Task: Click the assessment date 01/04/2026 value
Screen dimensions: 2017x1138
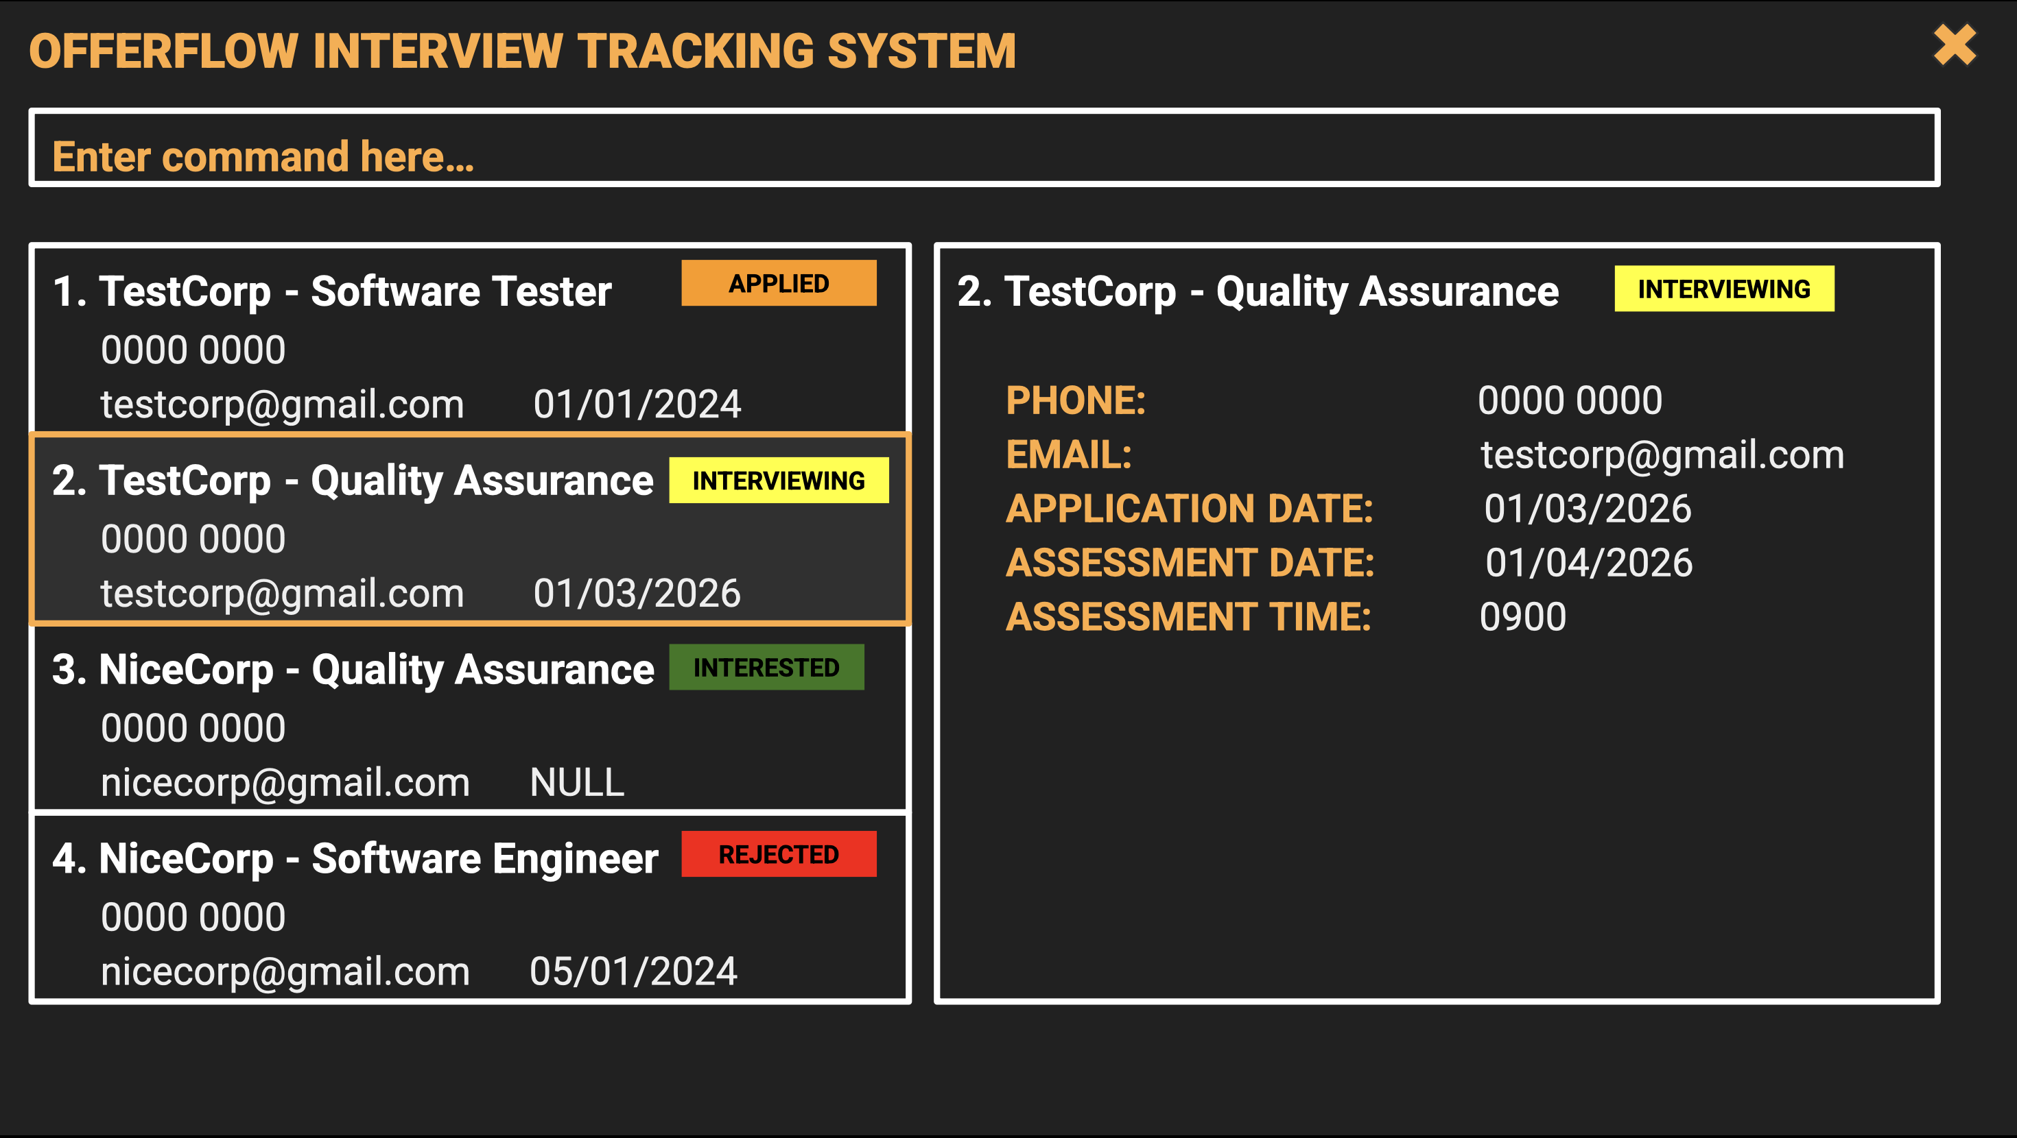Action: (x=1589, y=563)
